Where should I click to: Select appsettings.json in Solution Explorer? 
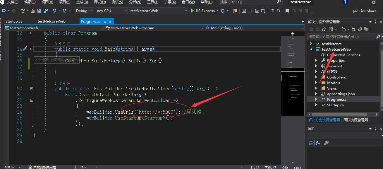click(341, 94)
